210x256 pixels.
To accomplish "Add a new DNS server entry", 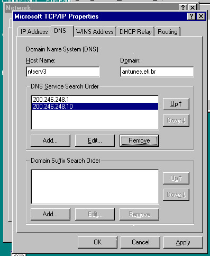I will (50, 140).
